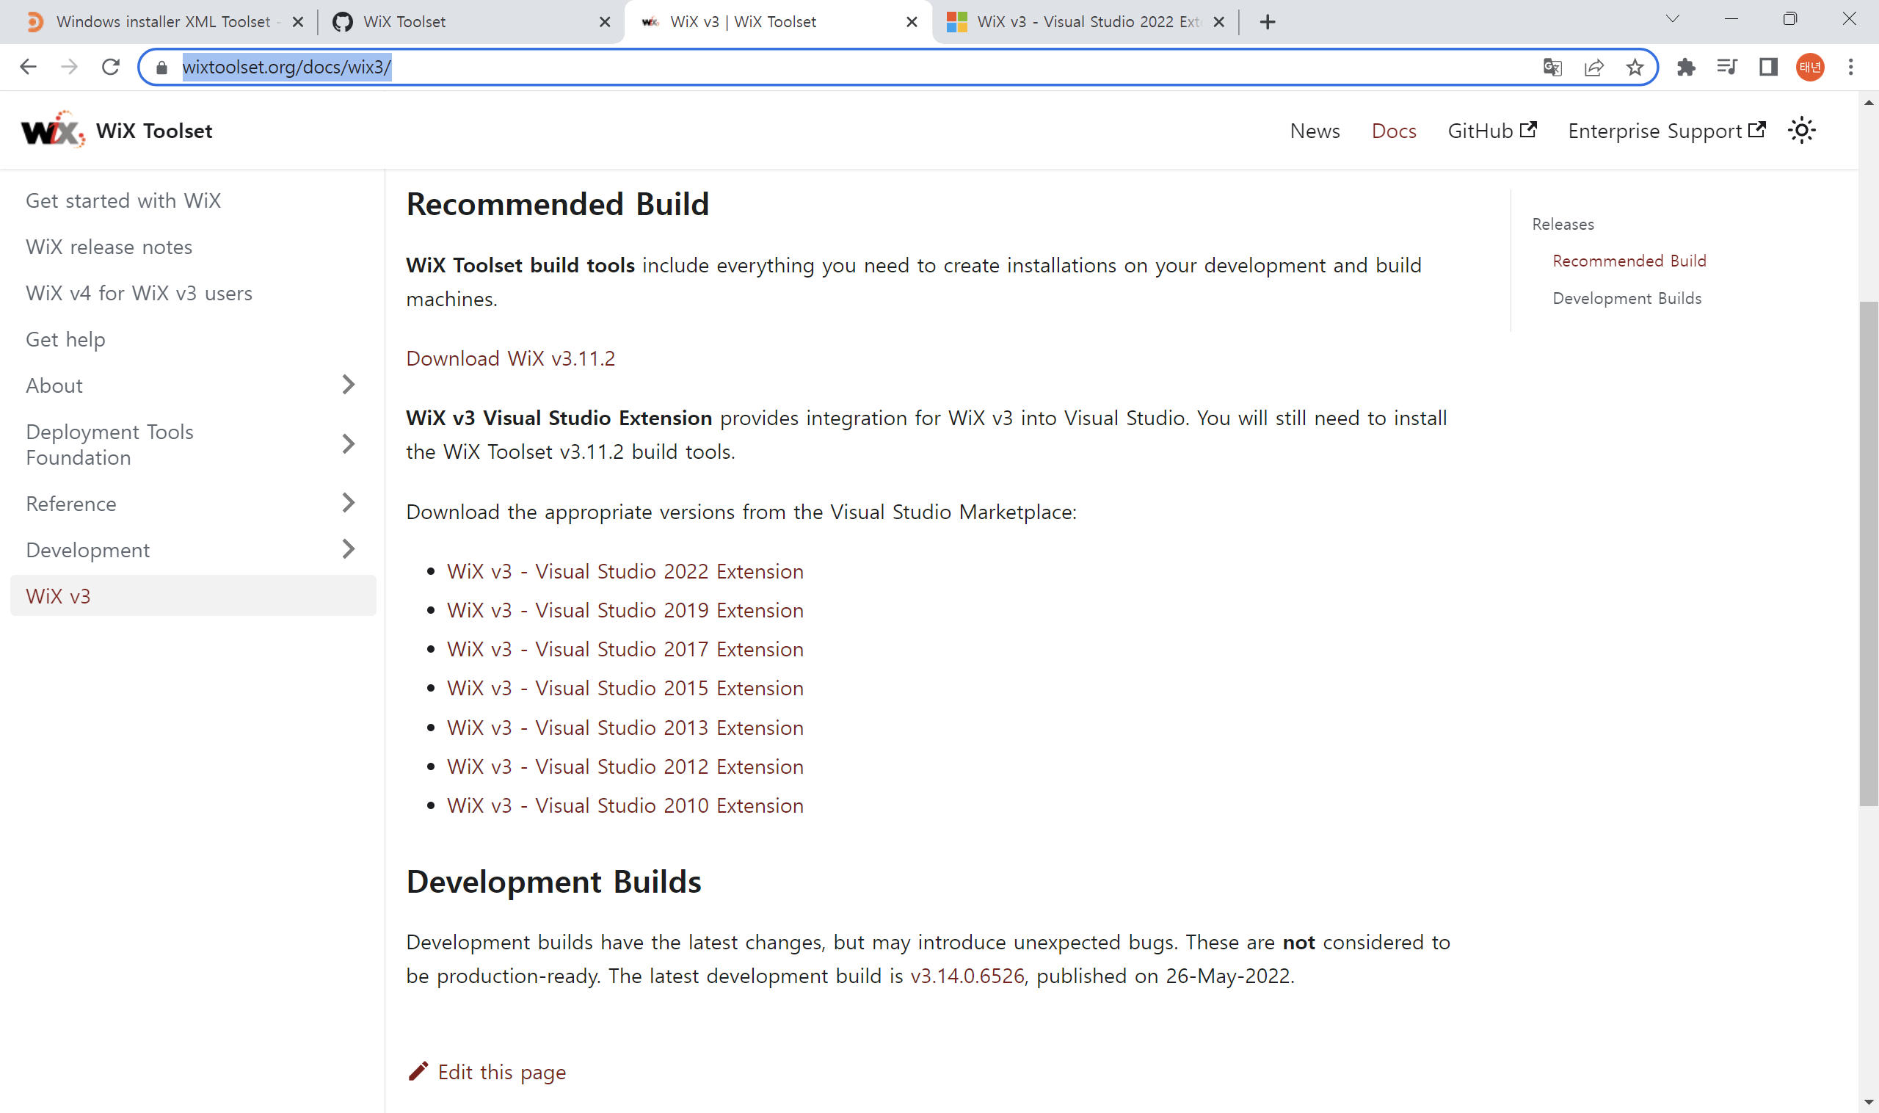Go back to previous page
This screenshot has width=1879, height=1113.
(29, 67)
